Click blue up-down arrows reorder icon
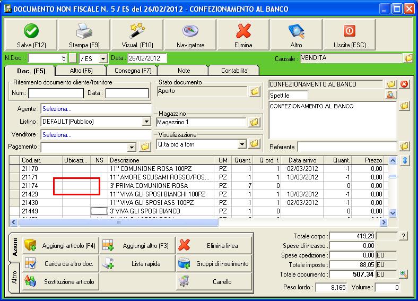Viewport: 418px width, 301px height. pos(405,161)
